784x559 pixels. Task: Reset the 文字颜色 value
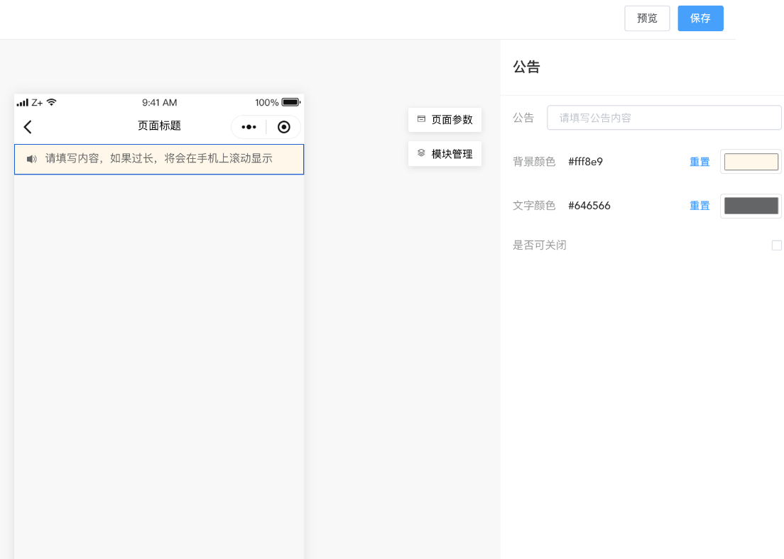pos(699,206)
